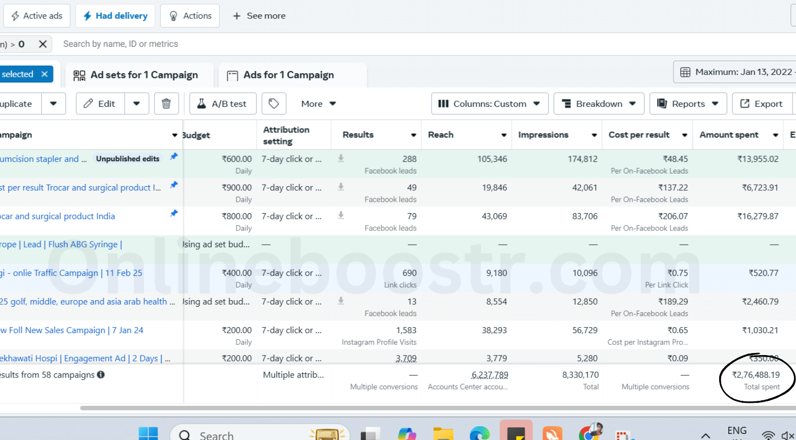The width and height of the screenshot is (796, 440).
Task: Remove the selected filter chip with its X
Action: tap(45, 74)
